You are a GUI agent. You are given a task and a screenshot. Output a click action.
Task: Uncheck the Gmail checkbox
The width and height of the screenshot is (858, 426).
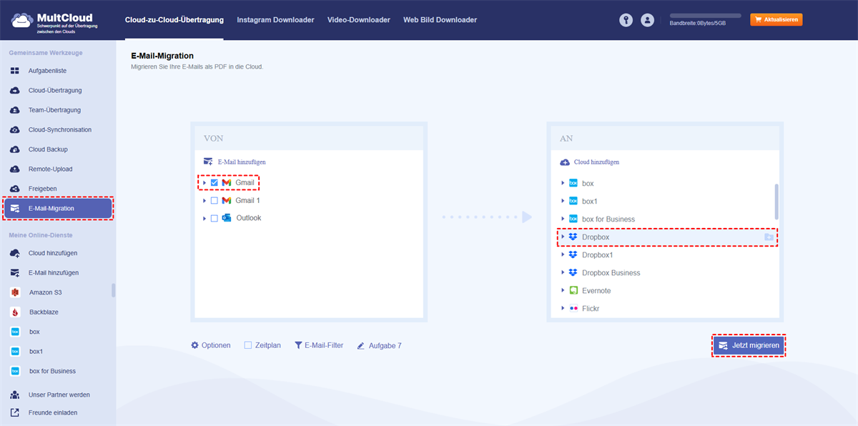[214, 183]
